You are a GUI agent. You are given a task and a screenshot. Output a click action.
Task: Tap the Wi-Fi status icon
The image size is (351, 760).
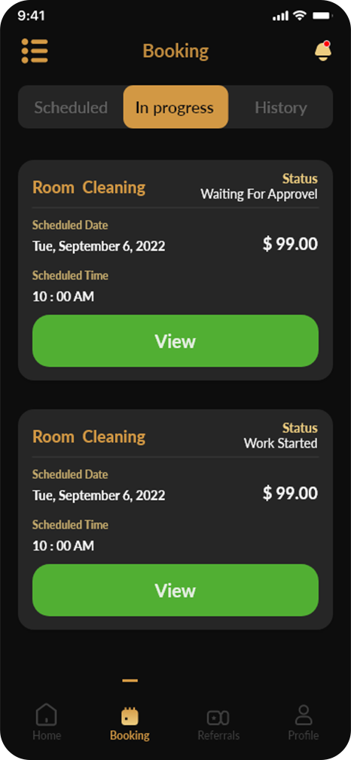coord(300,16)
